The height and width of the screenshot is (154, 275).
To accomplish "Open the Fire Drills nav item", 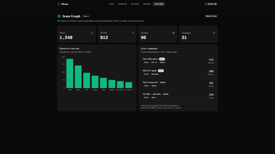I will (135, 4).
